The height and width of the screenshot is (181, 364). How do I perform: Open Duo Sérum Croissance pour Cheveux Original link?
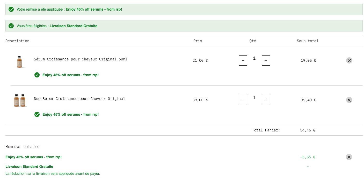point(79,99)
